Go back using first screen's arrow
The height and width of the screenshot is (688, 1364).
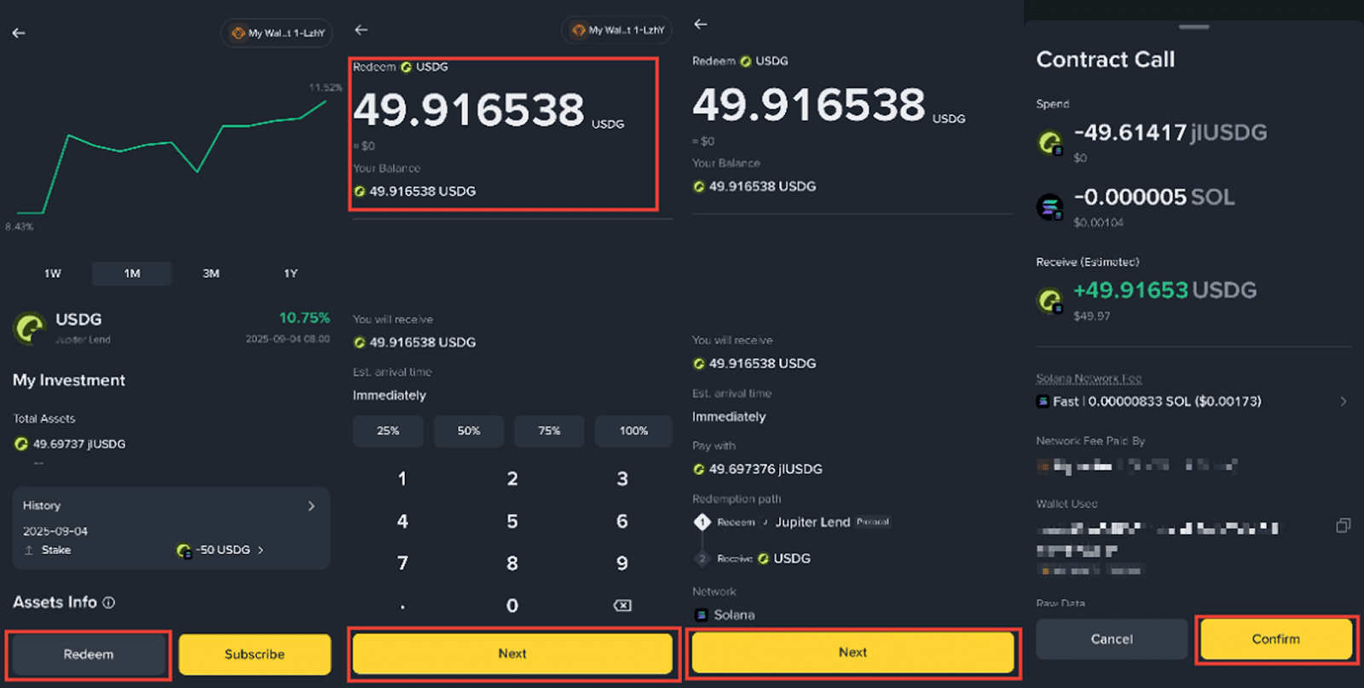19,33
